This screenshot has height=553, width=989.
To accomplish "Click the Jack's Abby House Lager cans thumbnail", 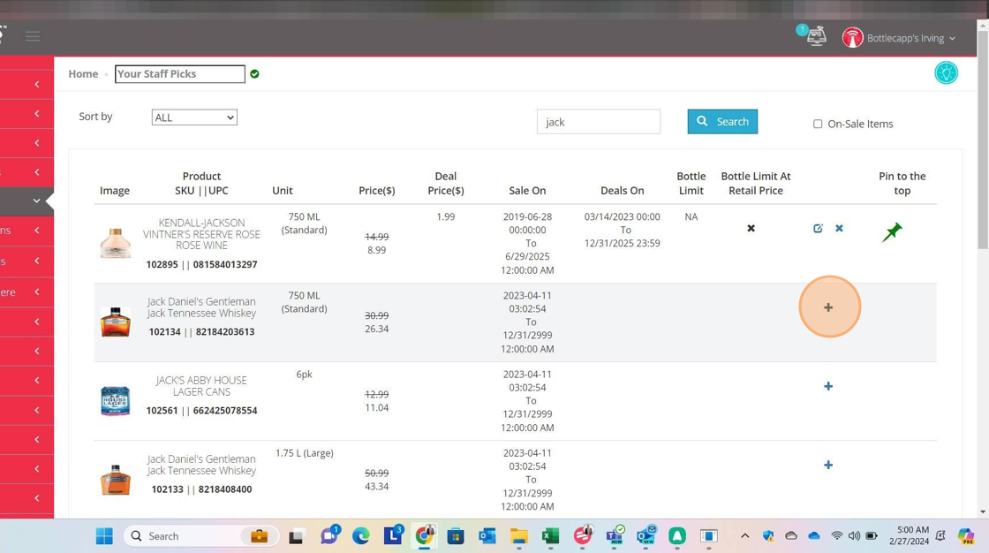I will click(x=116, y=401).
